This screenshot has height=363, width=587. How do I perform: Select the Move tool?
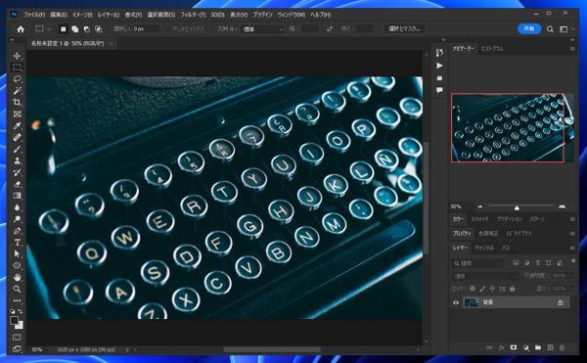click(18, 56)
